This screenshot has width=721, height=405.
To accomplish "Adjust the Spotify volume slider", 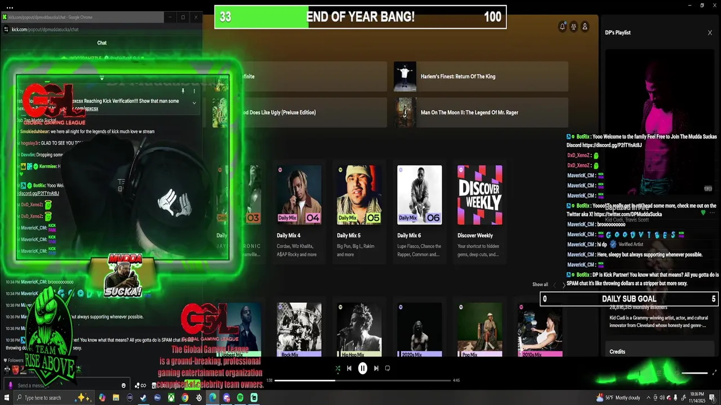I will point(694,372).
